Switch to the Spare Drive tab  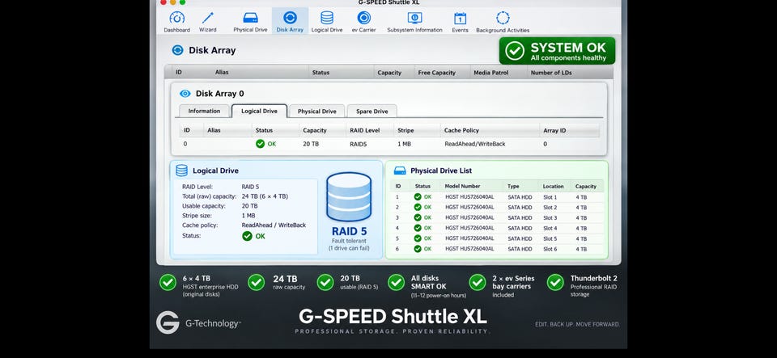[x=372, y=112]
